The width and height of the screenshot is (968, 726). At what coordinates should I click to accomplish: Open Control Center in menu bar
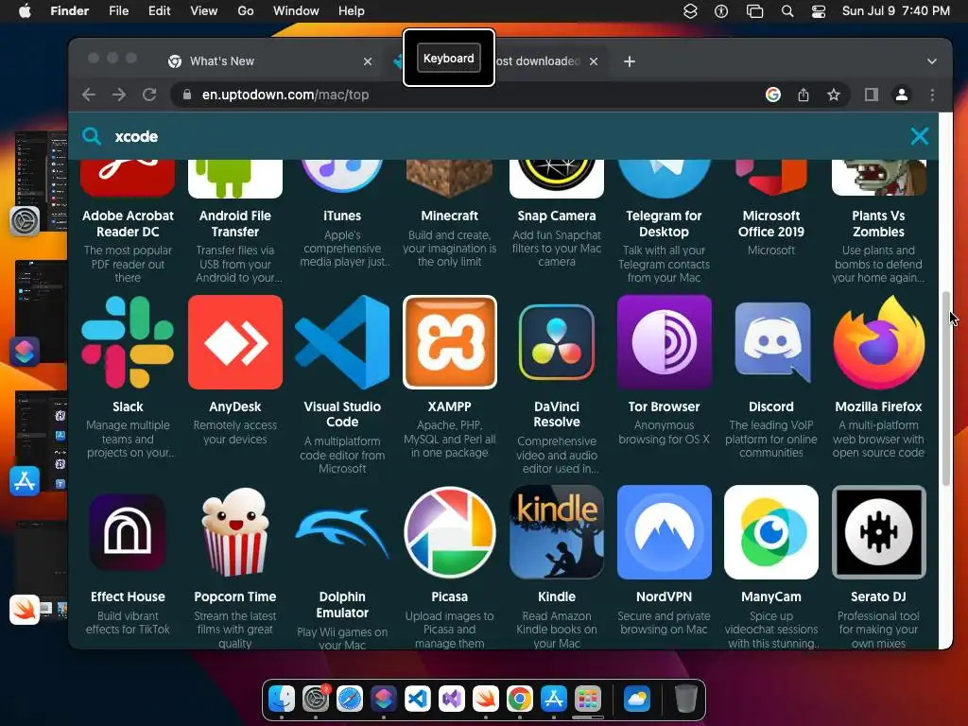[x=819, y=11]
